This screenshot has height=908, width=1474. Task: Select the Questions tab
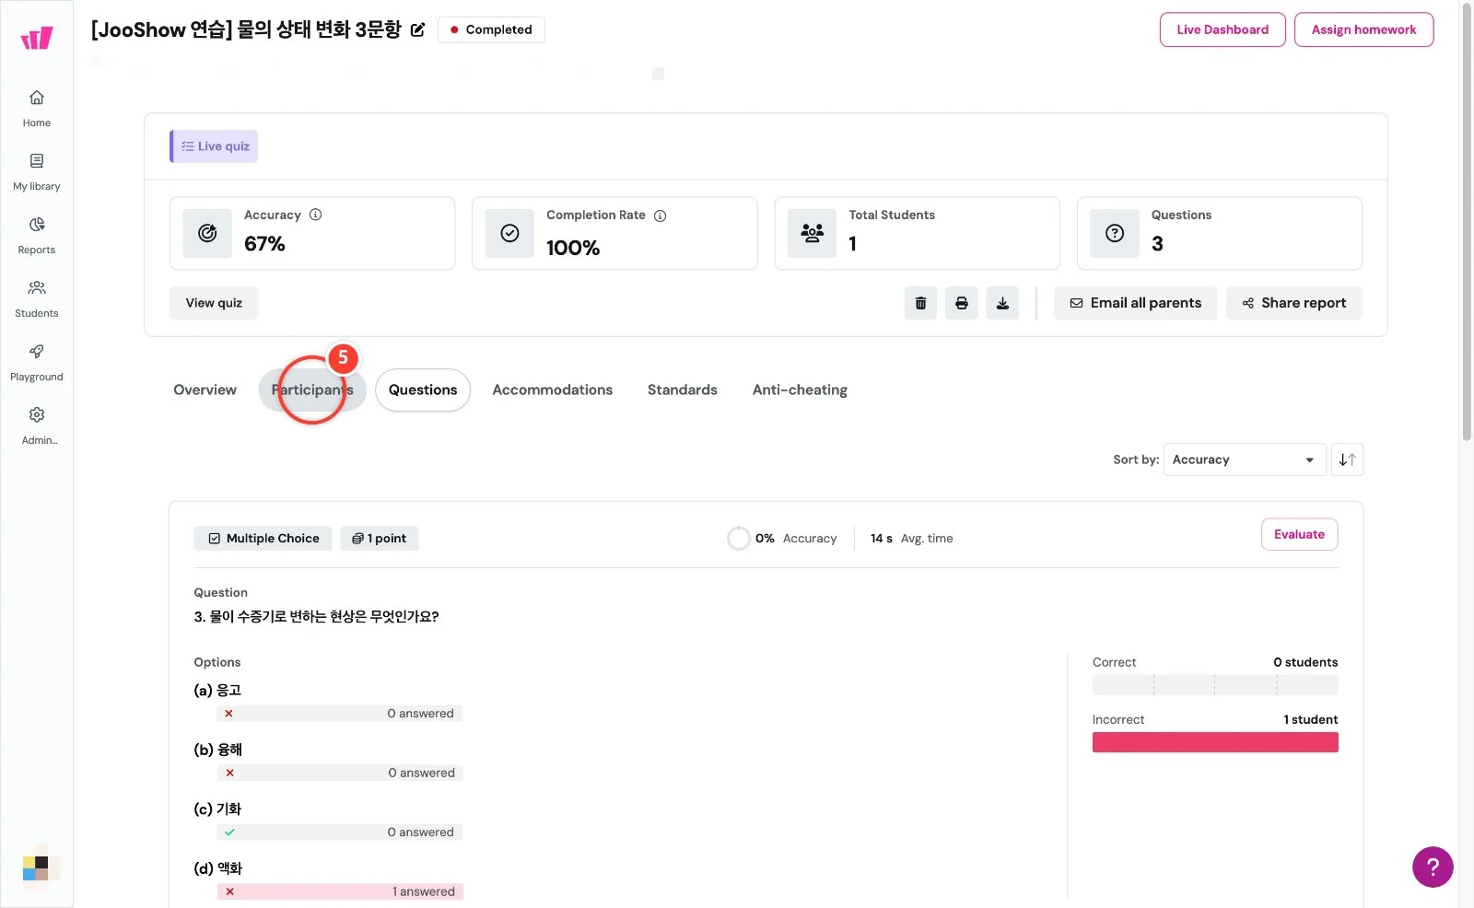(423, 390)
